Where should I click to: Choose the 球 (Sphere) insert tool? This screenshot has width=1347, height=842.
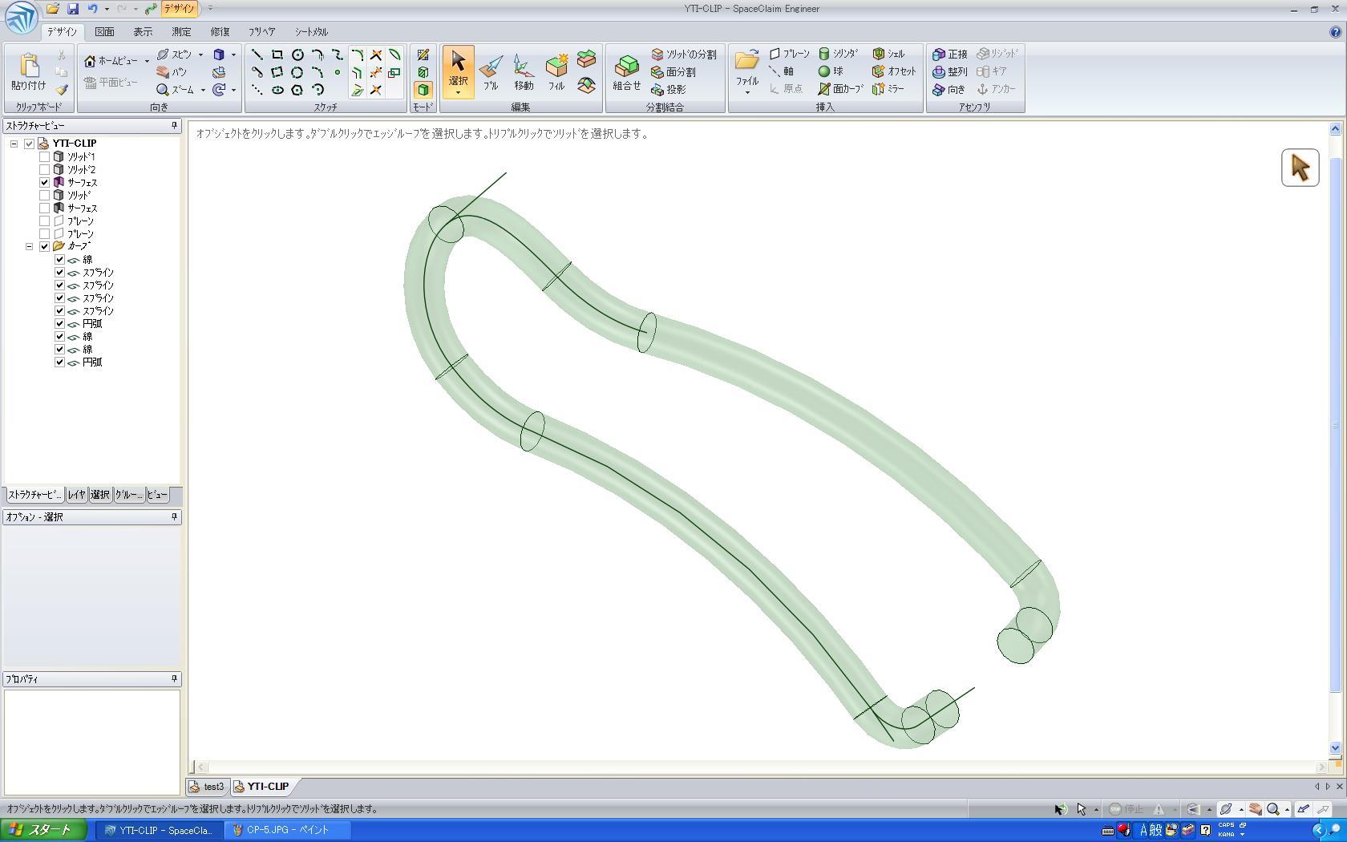[x=831, y=71]
